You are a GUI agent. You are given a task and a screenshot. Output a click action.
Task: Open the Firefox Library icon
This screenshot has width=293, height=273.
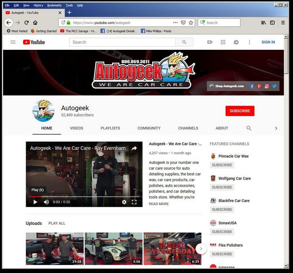263,23
